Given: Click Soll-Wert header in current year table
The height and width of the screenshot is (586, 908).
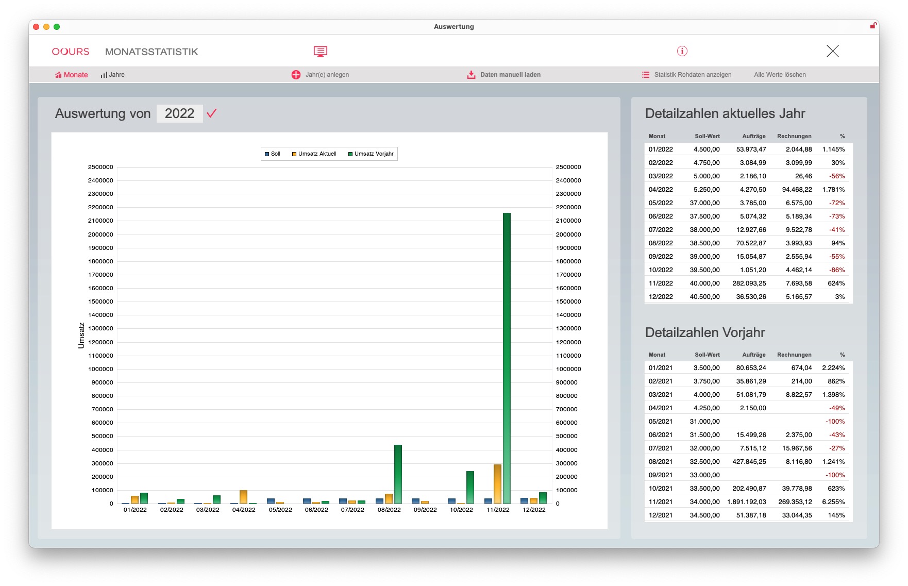Looking at the screenshot, I should tap(707, 136).
